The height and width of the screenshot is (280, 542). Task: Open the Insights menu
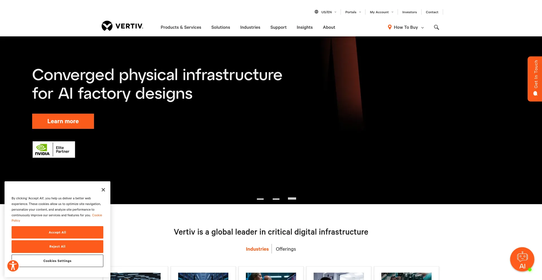point(305,27)
